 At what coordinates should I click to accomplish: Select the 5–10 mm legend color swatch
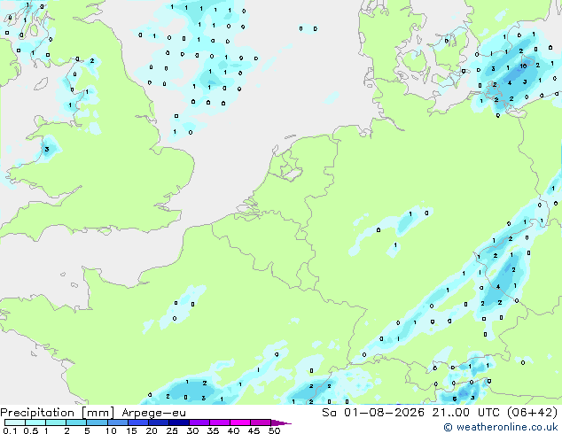coord(97,422)
